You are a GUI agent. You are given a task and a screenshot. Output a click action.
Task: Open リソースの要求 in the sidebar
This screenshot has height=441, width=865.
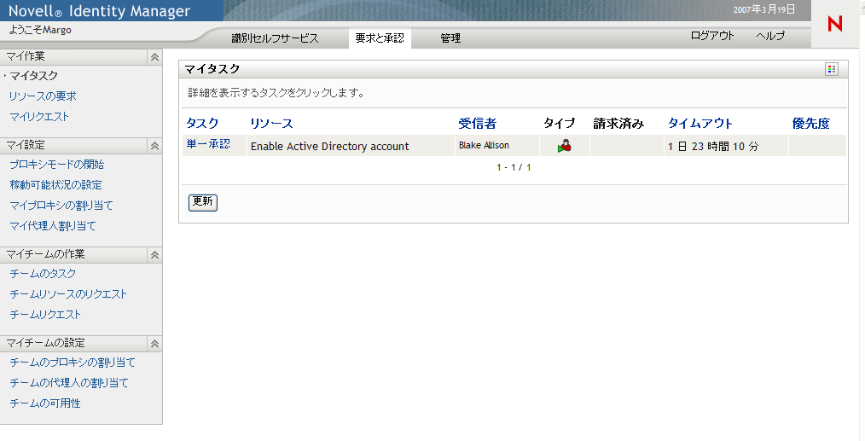pos(43,96)
